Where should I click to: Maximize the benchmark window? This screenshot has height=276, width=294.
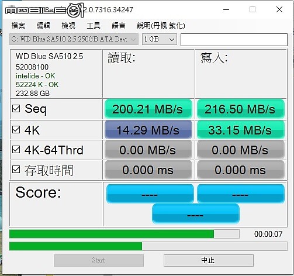coord(253,9)
